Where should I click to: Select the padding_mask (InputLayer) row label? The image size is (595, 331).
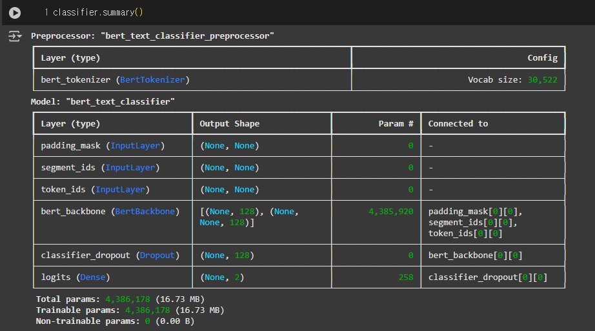[x=103, y=146]
